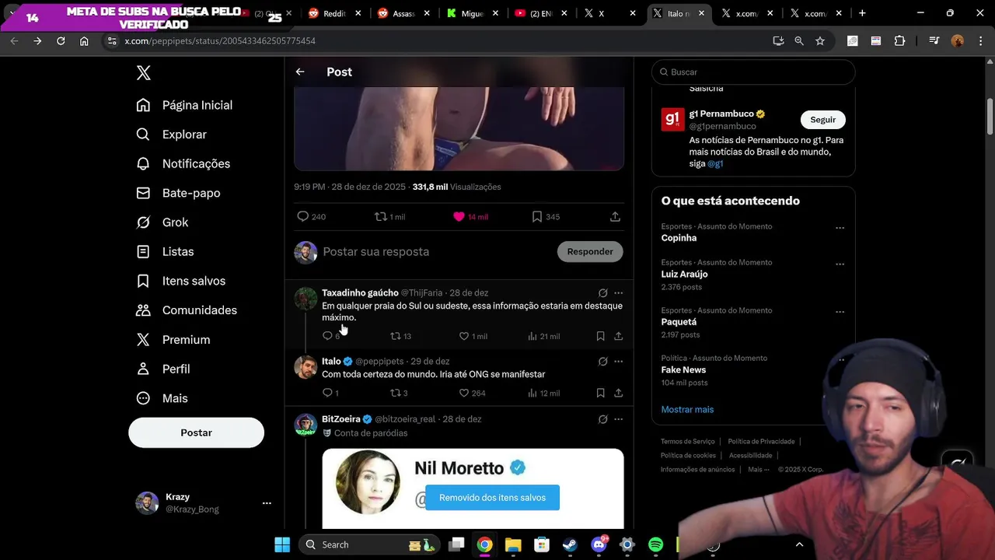This screenshot has width=995, height=560.
Task: Open Premium in sidebar
Action: click(x=173, y=340)
